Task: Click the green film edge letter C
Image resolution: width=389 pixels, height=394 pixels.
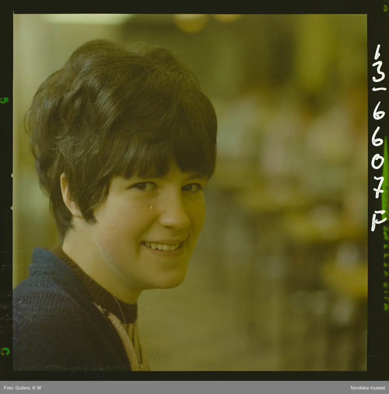Action: point(4,351)
